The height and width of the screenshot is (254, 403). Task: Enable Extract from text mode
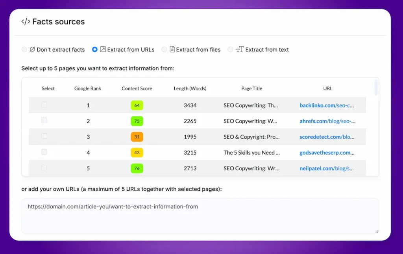tap(230, 50)
